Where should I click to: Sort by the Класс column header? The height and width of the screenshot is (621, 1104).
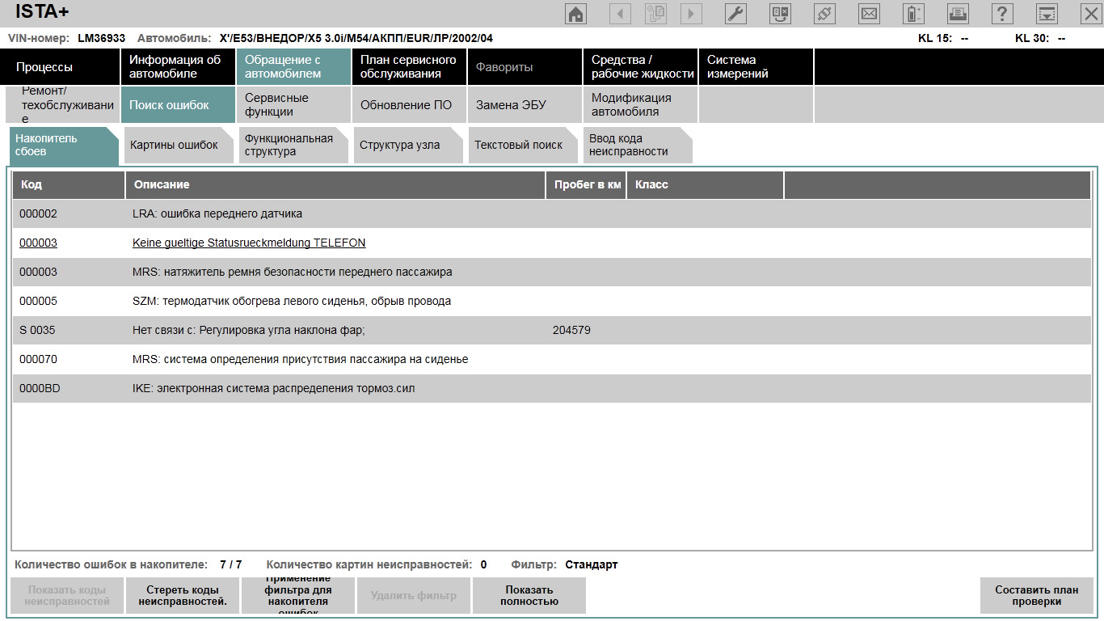pos(705,184)
